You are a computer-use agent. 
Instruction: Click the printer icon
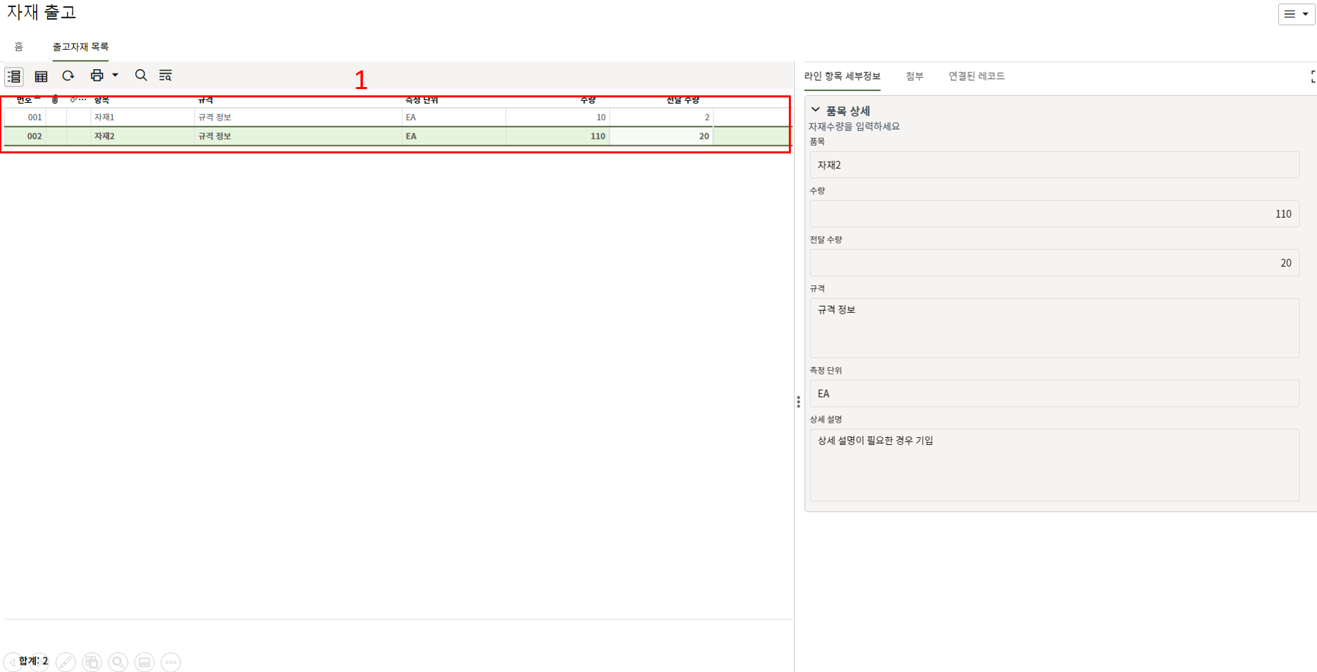(97, 75)
